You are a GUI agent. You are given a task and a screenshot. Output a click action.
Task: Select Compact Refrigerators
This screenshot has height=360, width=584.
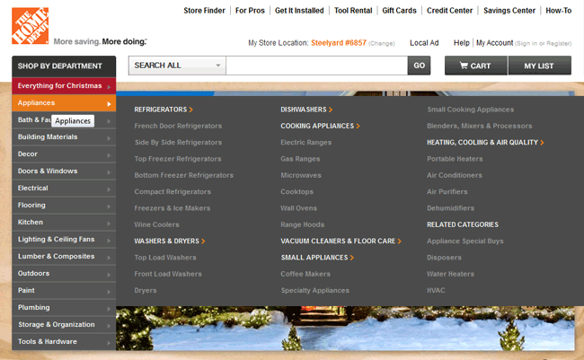(x=173, y=192)
